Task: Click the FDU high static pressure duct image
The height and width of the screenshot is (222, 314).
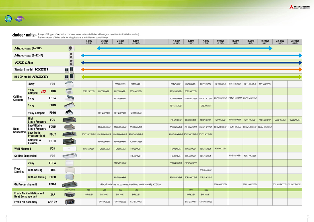Action: (x=69, y=120)
